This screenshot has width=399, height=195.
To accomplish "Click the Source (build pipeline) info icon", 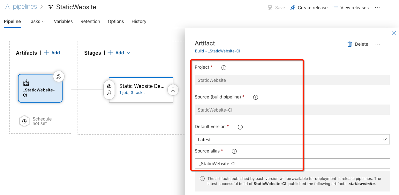I will click(x=255, y=97).
